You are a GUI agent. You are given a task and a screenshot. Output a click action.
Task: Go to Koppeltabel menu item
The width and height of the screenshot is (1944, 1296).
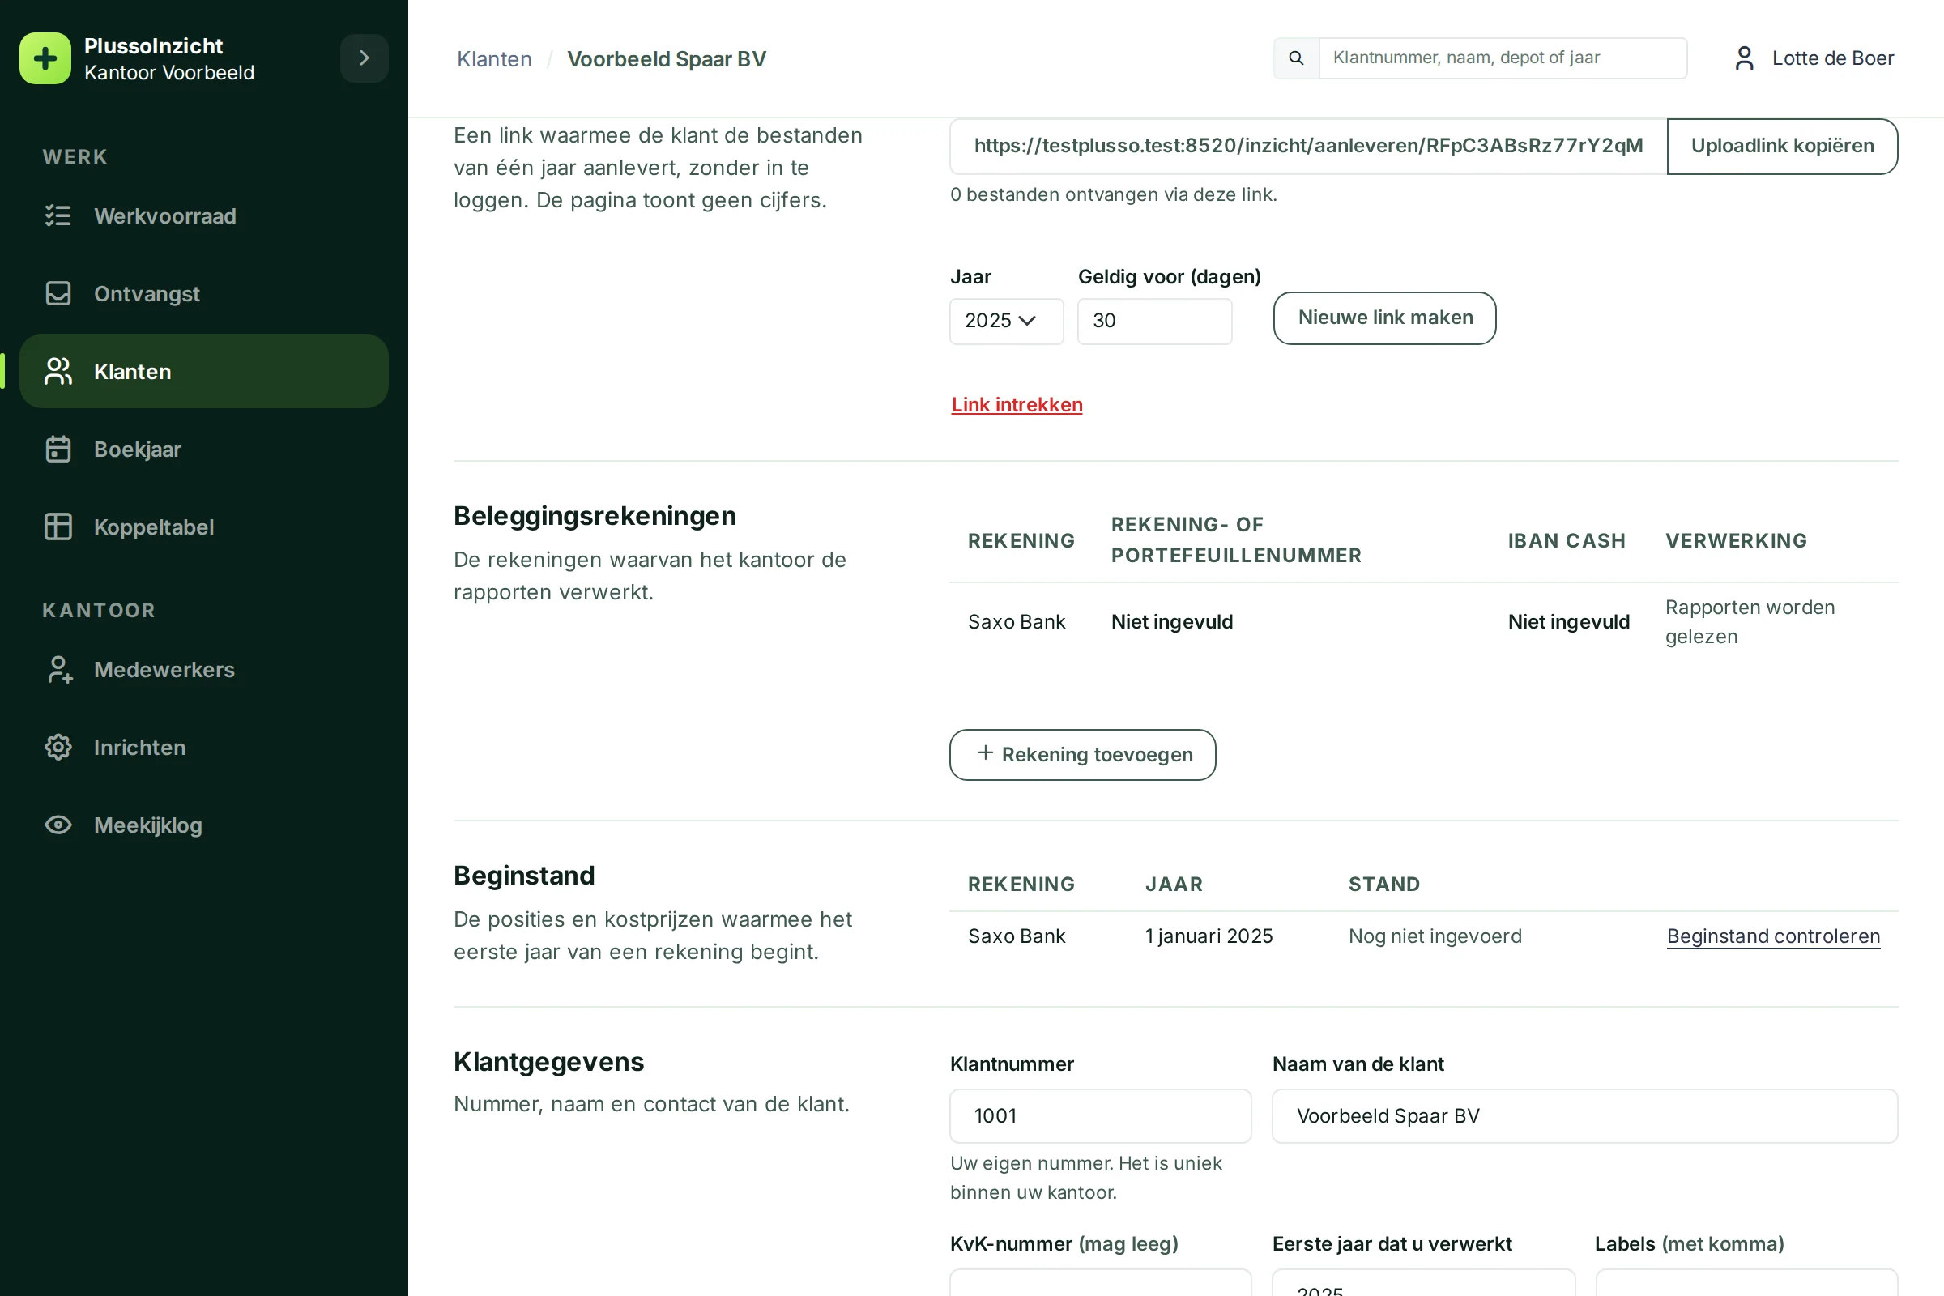click(x=203, y=526)
